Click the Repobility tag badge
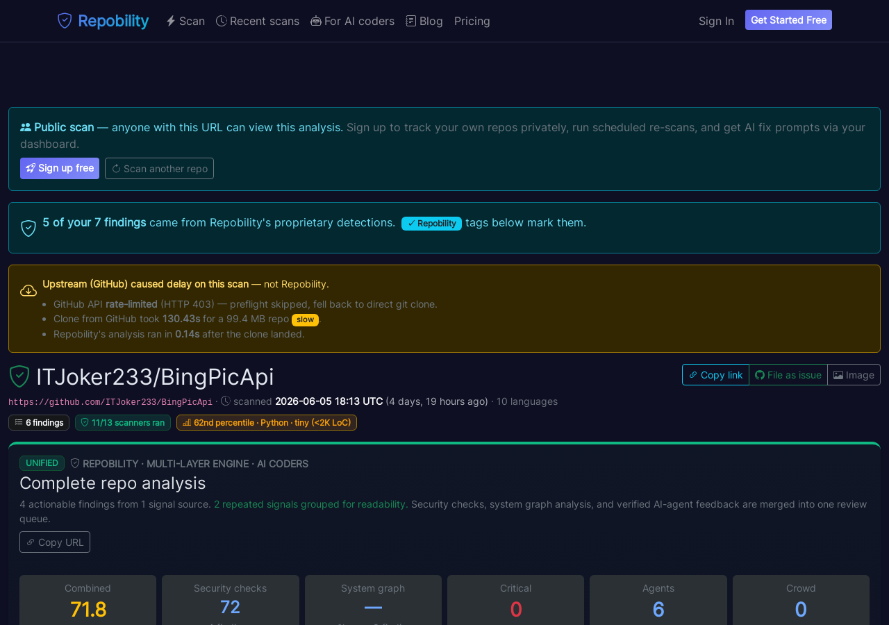Viewport: 889px width, 625px height. point(431,224)
